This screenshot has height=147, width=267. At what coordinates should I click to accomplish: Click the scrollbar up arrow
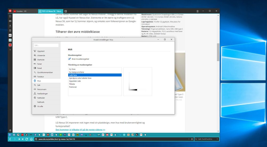point(218,15)
